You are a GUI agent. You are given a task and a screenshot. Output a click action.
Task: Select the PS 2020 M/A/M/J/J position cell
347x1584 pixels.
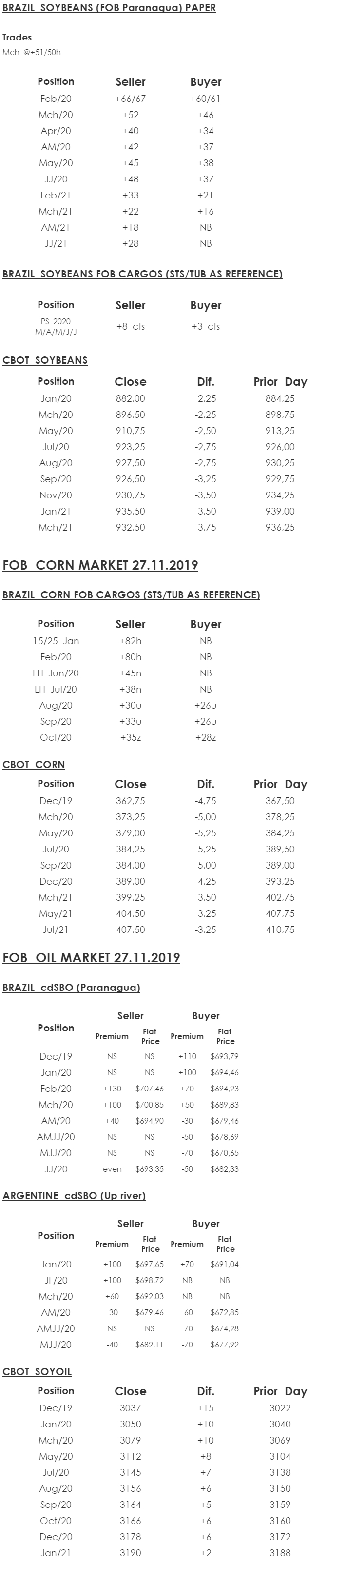55,327
